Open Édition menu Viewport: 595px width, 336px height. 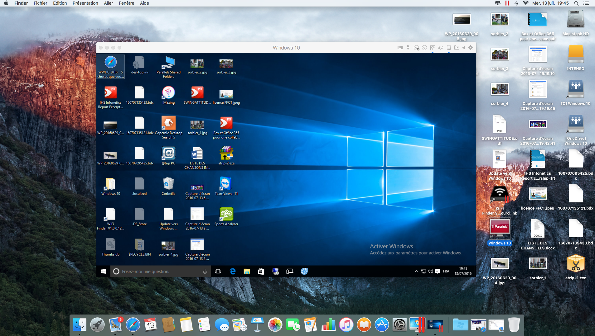(60, 3)
